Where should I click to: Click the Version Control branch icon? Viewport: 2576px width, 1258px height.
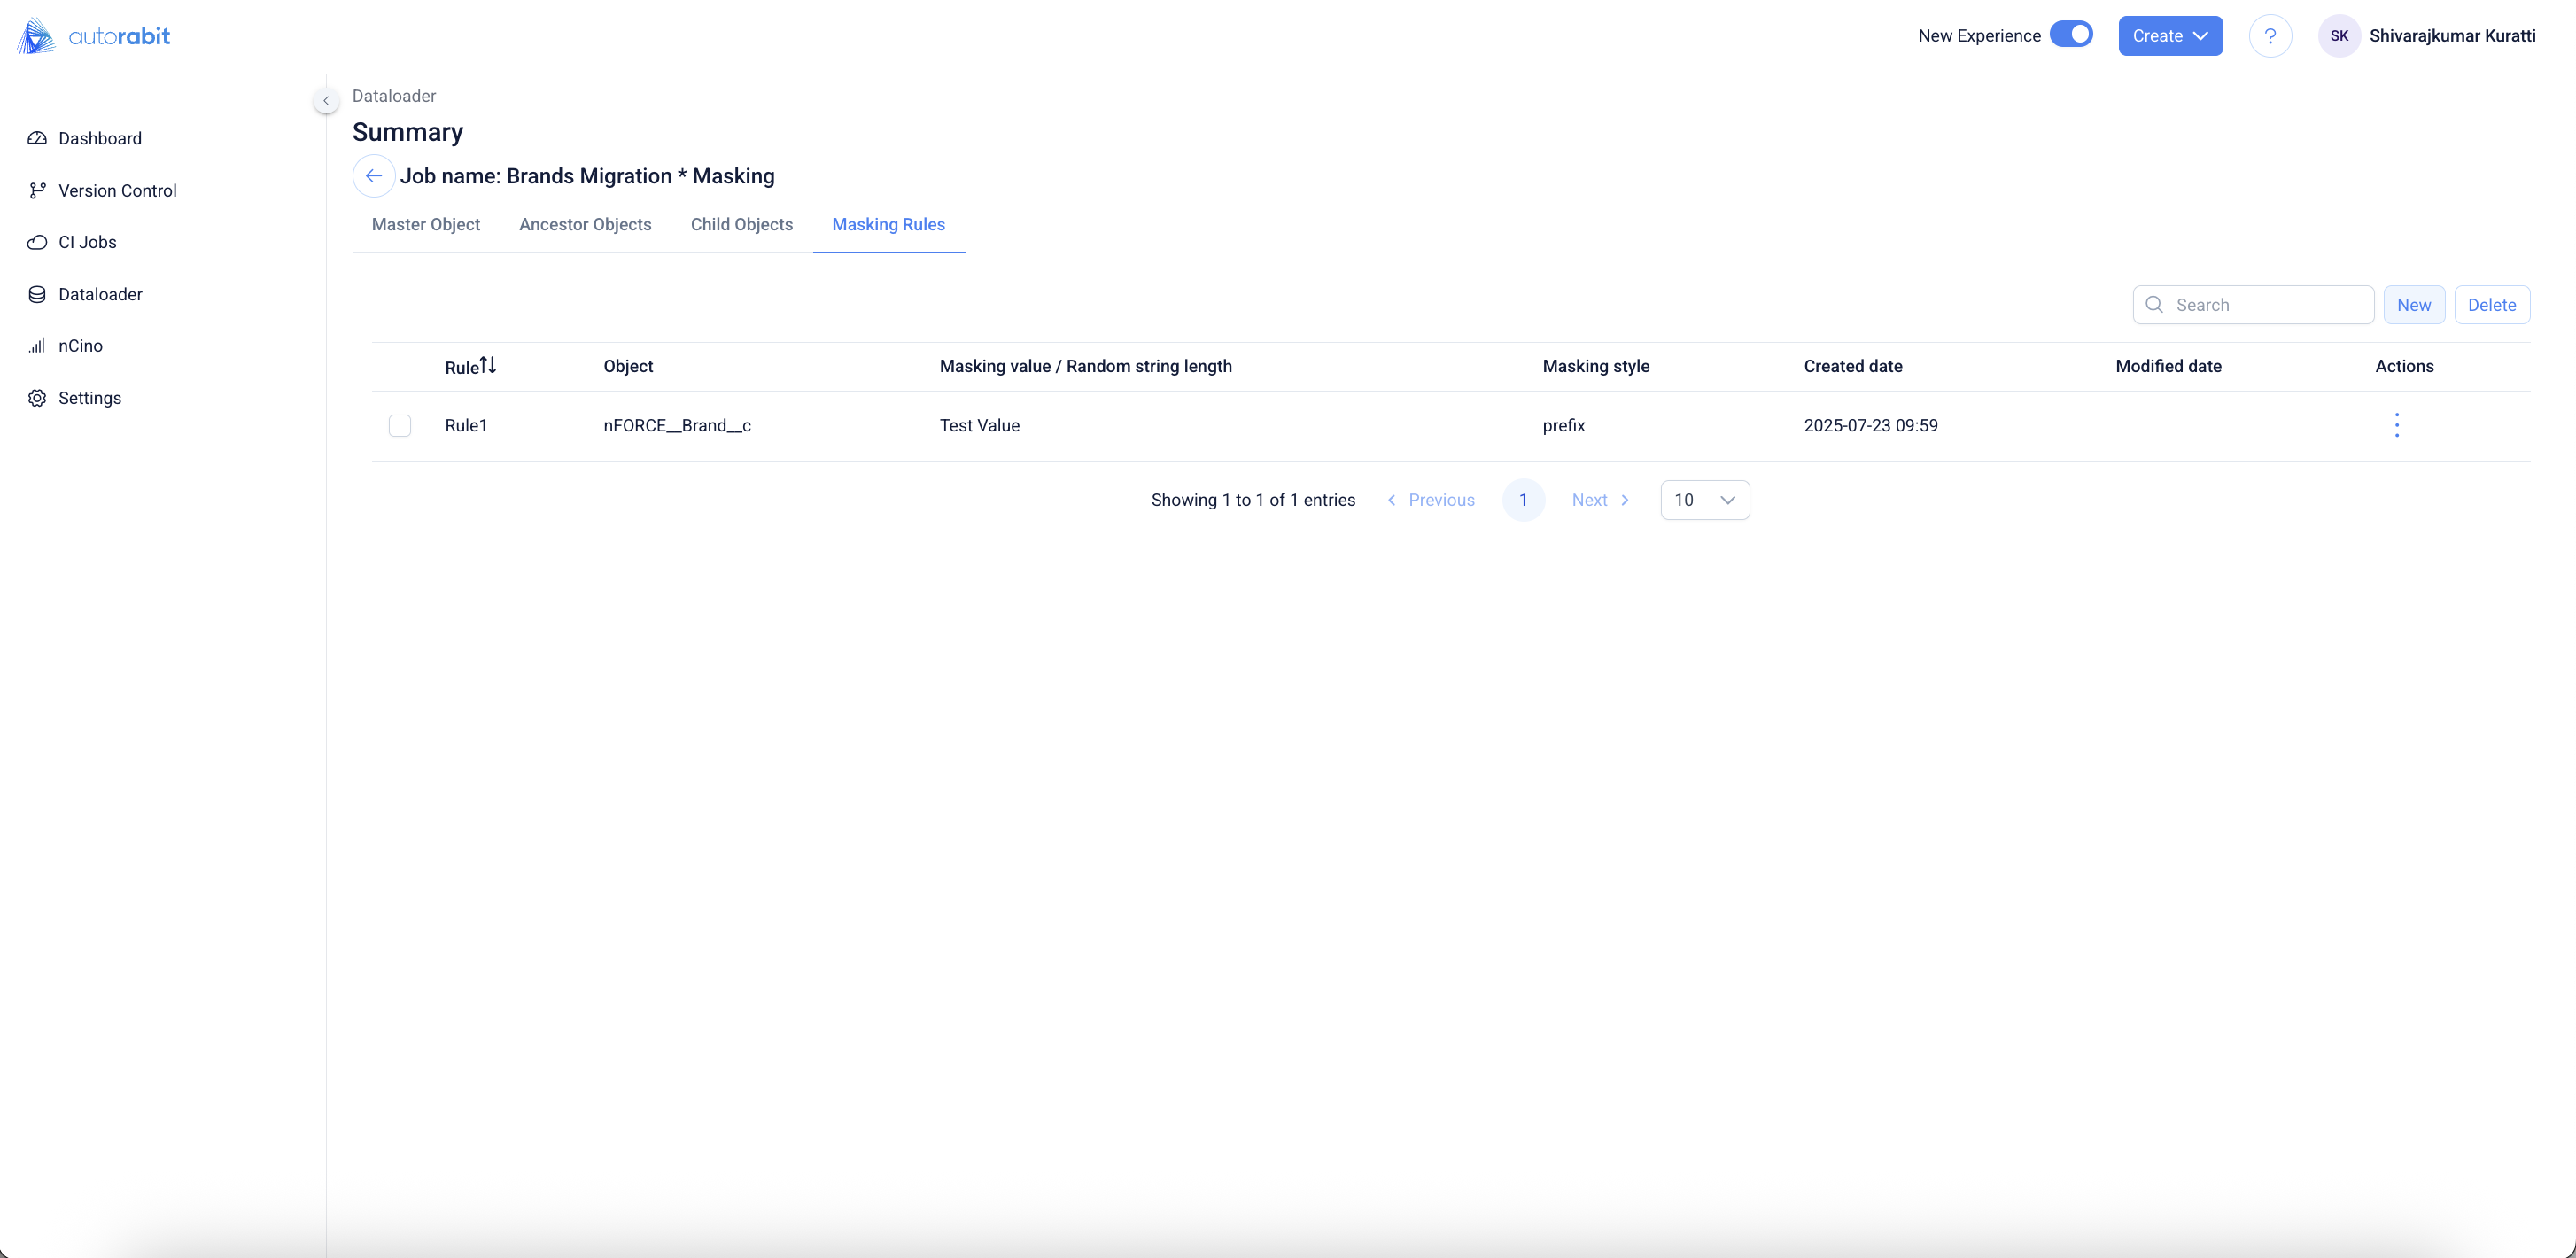tap(37, 190)
